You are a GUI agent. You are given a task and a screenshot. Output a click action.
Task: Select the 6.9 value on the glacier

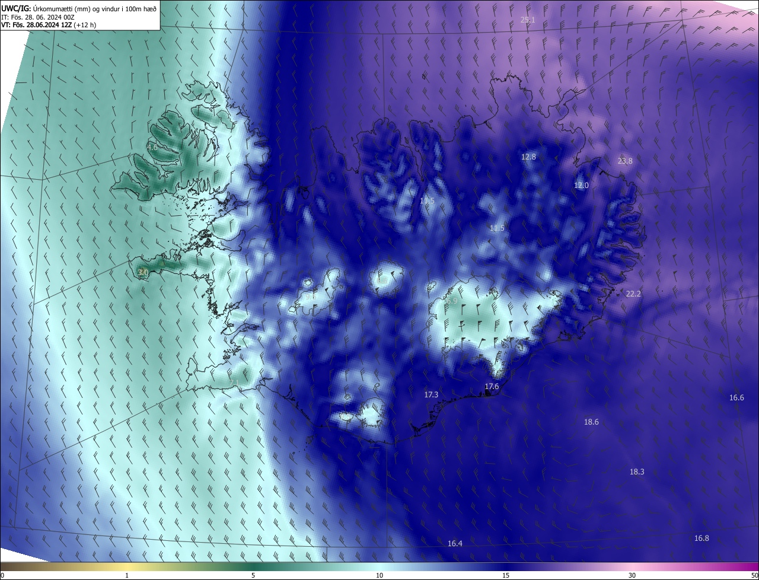tap(452, 301)
